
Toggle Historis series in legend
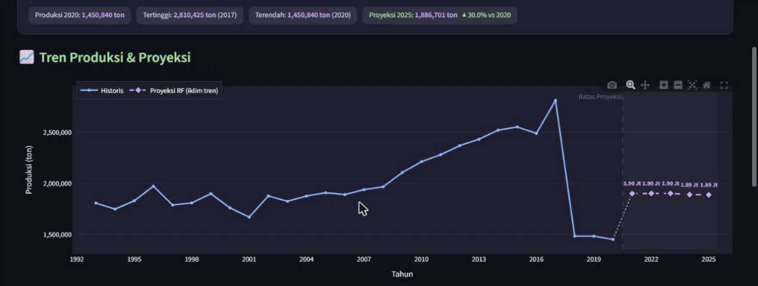point(102,91)
